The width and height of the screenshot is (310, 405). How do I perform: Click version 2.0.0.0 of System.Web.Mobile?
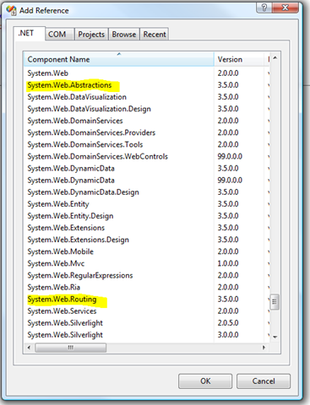[x=228, y=251]
